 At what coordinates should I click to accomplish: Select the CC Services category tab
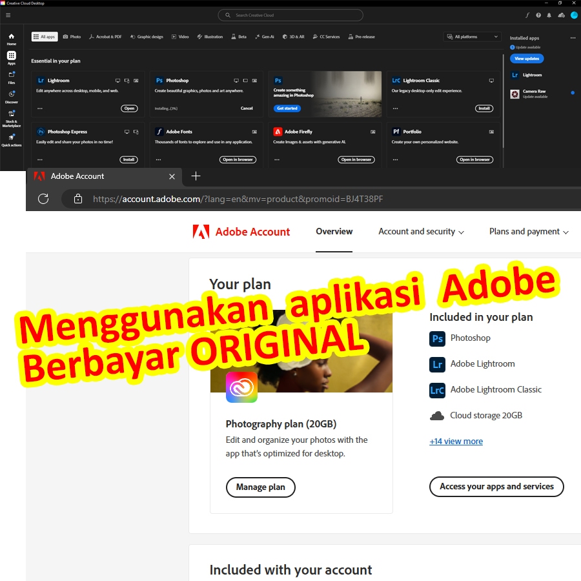pos(327,37)
